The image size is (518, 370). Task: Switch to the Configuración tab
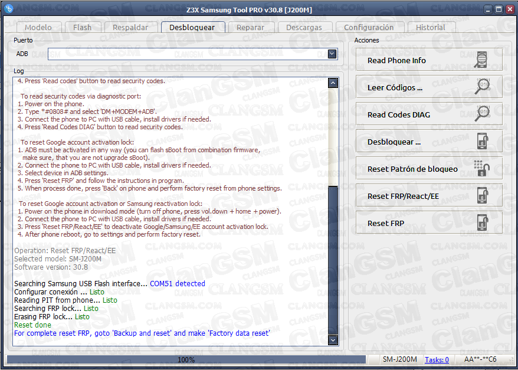(x=369, y=27)
